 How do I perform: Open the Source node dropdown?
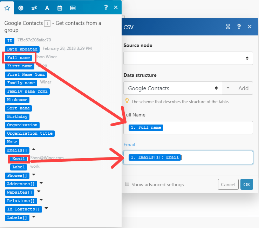[x=188, y=58]
